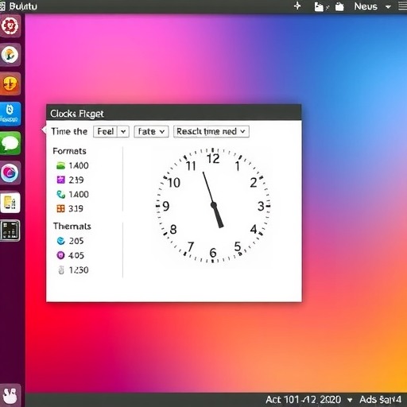Open the Neus menu in top bar
Image resolution: width=407 pixels, height=407 pixels.
[x=372, y=6]
